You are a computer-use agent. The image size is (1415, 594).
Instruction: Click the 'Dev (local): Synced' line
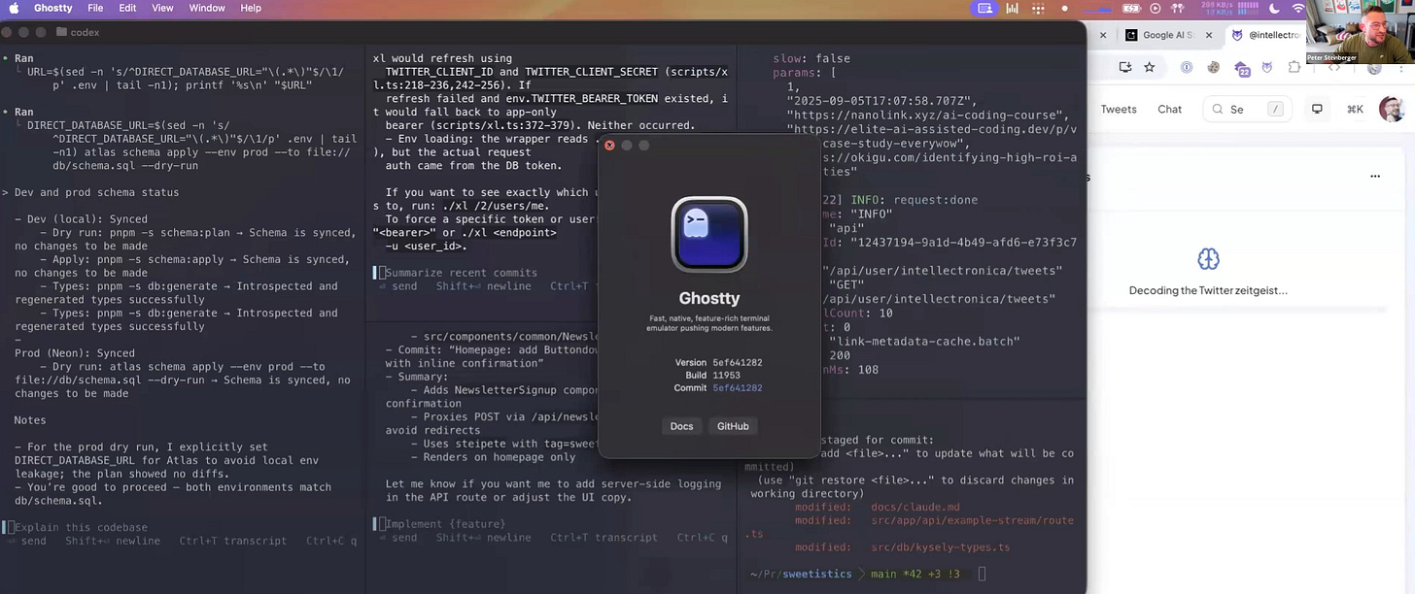point(81,219)
